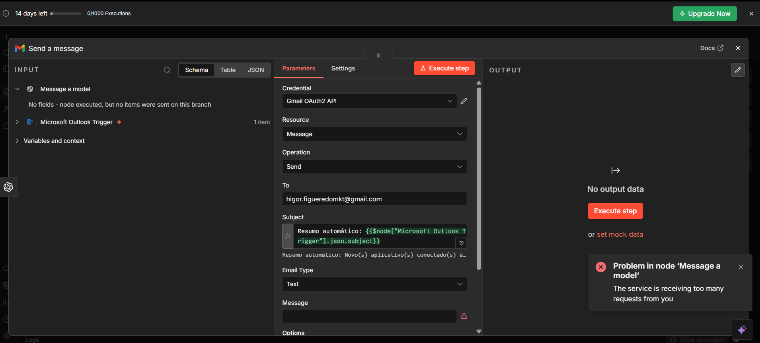This screenshot has width=760, height=343.
Task: Click the Gmail icon in the node header
Action: click(19, 48)
